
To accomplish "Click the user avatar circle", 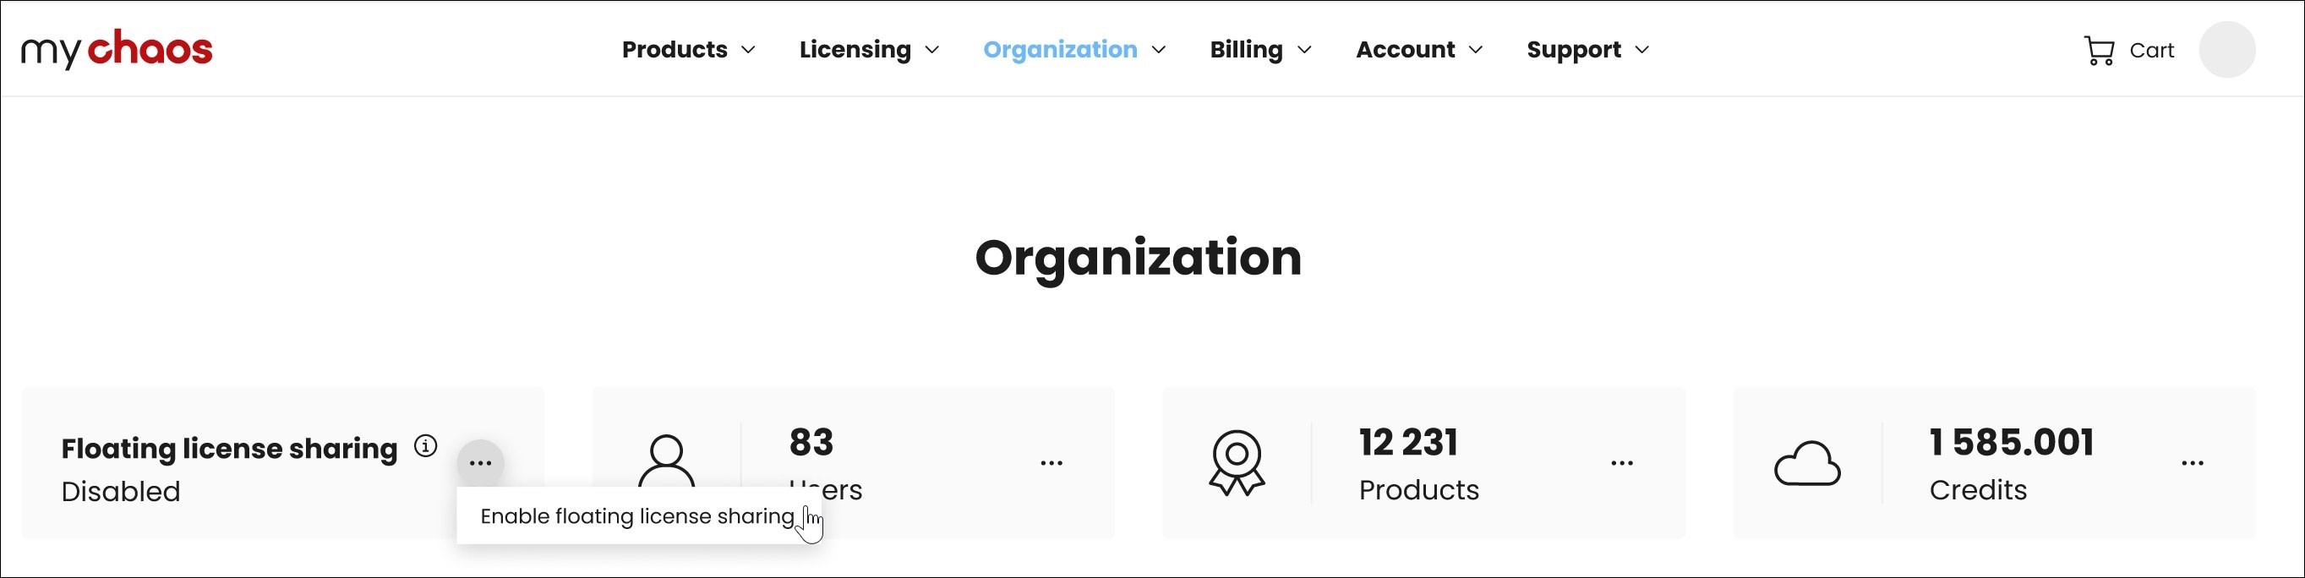I will (x=2226, y=50).
